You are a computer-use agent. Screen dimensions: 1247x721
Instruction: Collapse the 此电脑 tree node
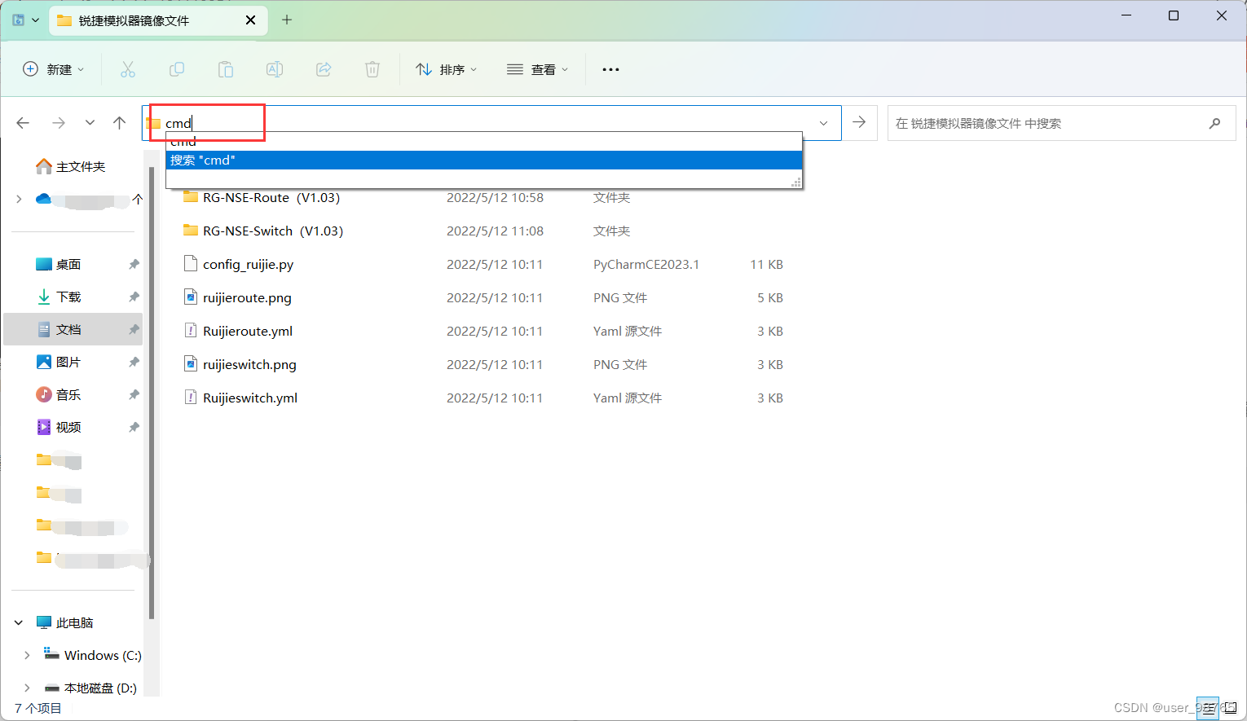pos(19,622)
